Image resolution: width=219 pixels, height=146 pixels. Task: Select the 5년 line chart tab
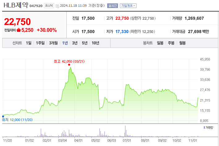85,43
